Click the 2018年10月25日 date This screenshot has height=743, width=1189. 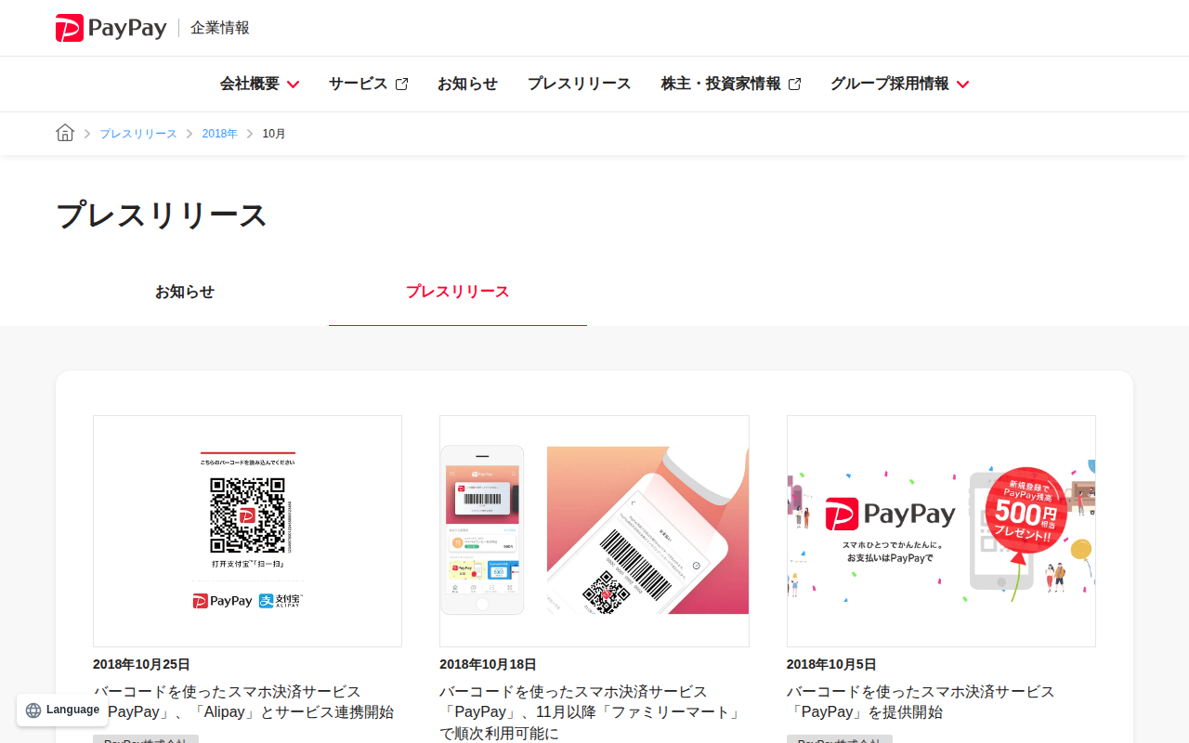click(141, 664)
